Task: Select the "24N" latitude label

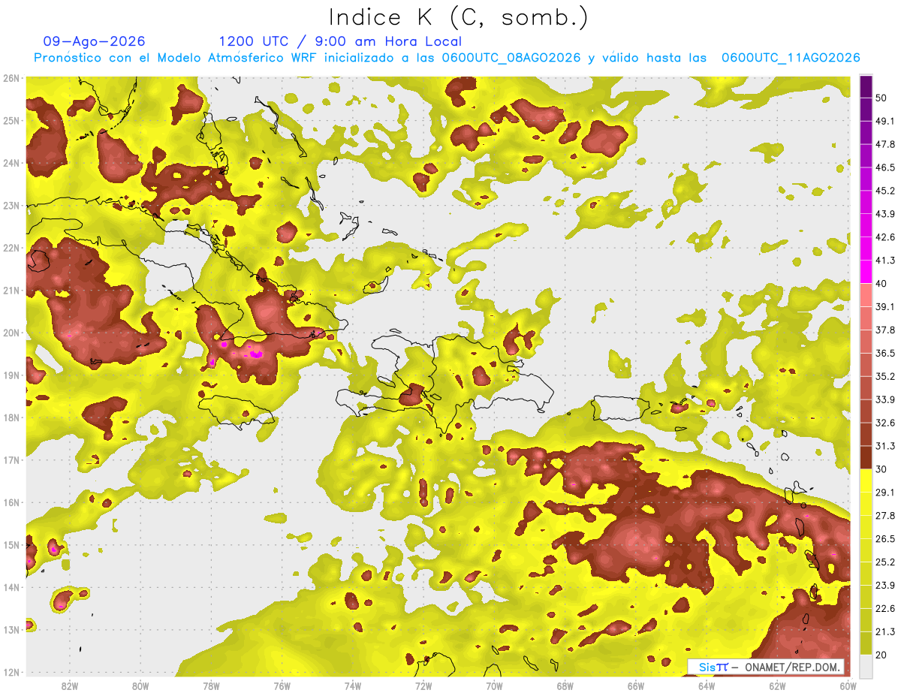Action: (x=12, y=163)
